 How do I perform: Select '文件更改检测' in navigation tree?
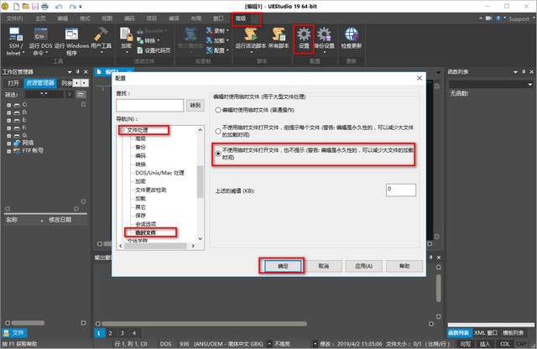click(x=151, y=190)
